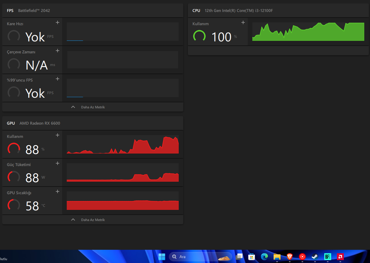Click the Güç Tüketimi label
Screen dimensions: 370x263
(x=19, y=165)
